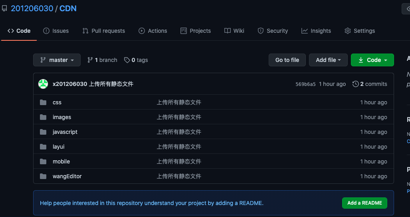The width and height of the screenshot is (410, 217).
Task: Click the folder icon next to wangEditor
Action: (43, 176)
